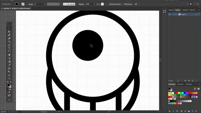Open the zoom level dropdown at status bar
The height and width of the screenshot is (113, 201).
(x=9, y=112)
